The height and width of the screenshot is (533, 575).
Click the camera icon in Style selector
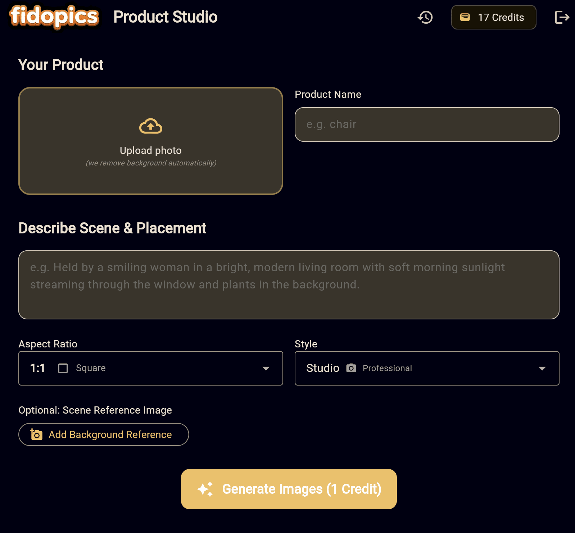point(351,368)
